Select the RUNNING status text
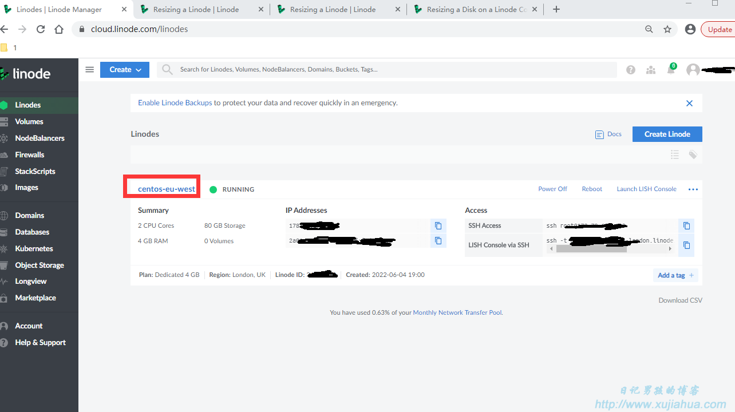The height and width of the screenshot is (412, 735). coord(238,189)
